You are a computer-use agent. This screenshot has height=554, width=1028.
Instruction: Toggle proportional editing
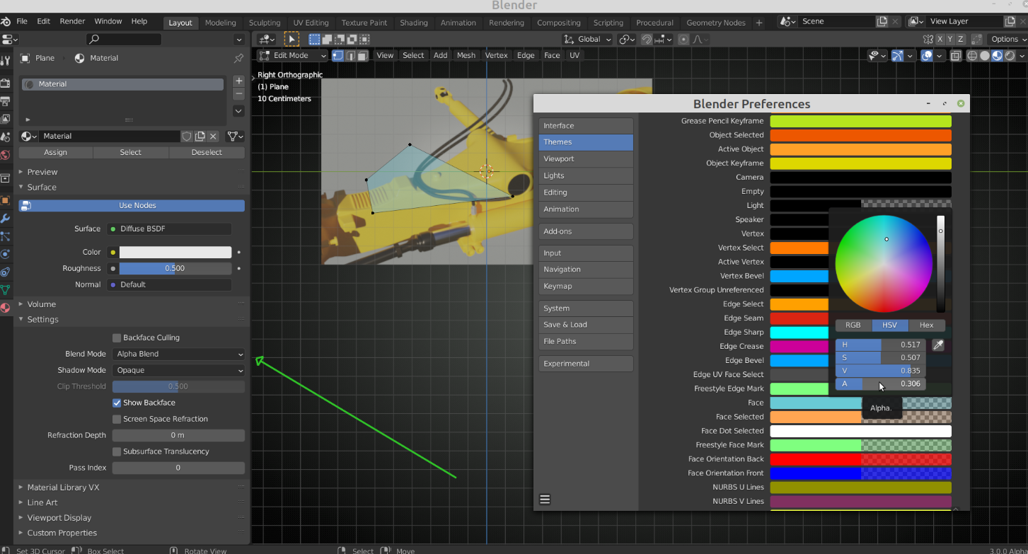683,40
